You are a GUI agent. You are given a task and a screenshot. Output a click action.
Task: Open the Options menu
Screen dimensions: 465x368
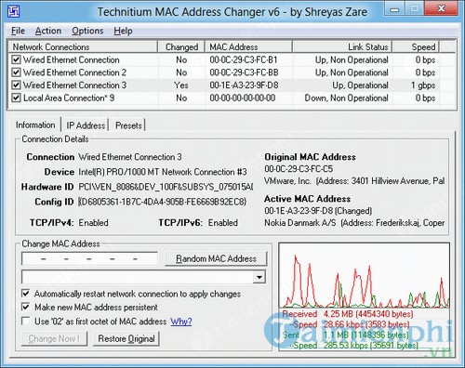point(87,31)
